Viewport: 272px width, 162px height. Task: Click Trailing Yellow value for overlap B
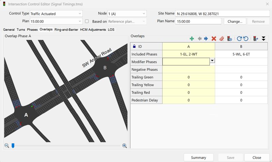click(241, 85)
